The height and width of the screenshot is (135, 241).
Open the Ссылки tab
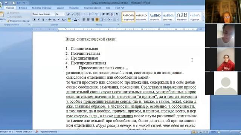(60, 8)
